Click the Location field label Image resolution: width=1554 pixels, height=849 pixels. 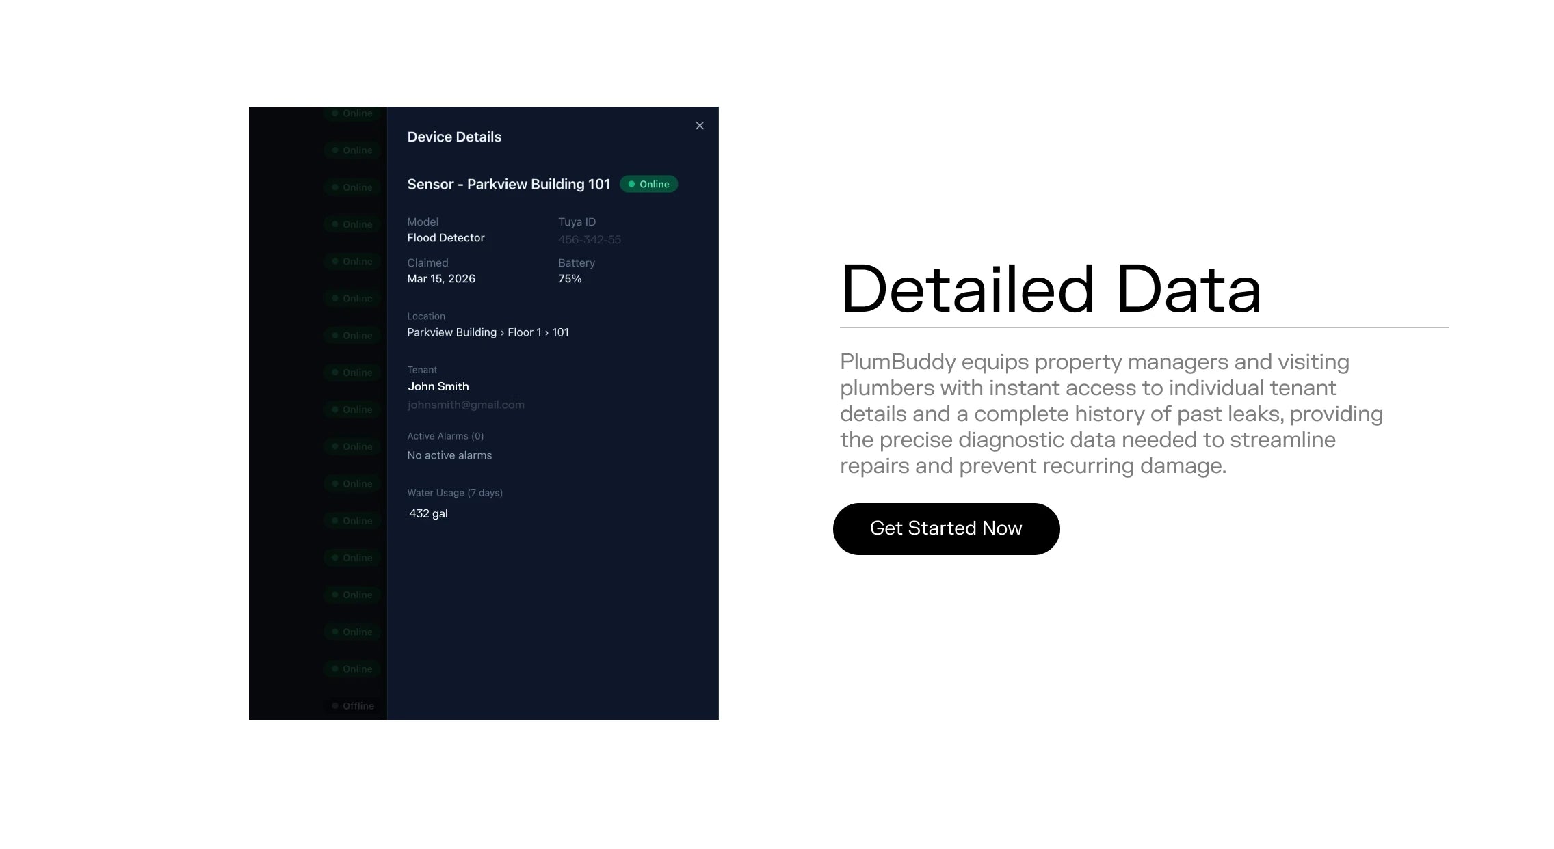coord(426,316)
